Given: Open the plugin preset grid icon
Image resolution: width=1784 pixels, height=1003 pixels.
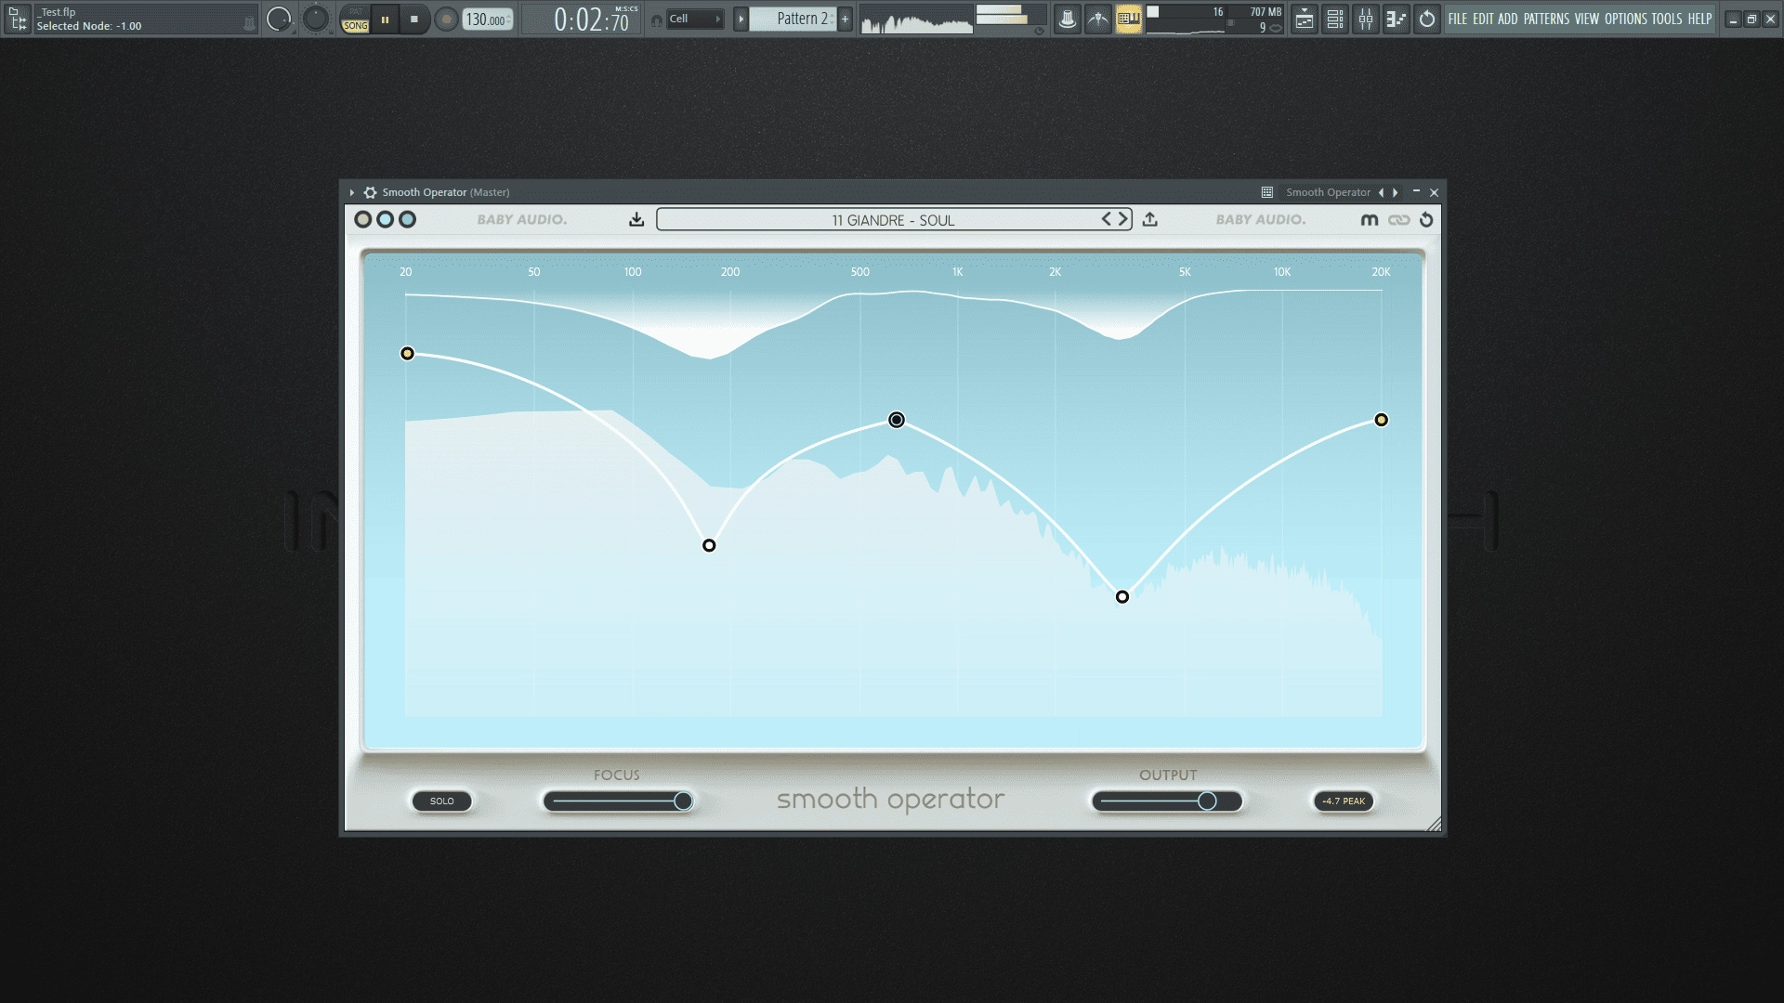Looking at the screenshot, I should pos(1266,192).
